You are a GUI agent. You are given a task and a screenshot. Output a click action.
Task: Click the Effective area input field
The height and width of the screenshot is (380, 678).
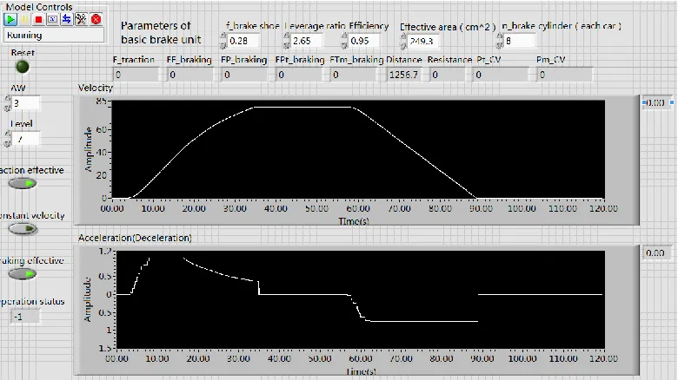click(x=423, y=41)
